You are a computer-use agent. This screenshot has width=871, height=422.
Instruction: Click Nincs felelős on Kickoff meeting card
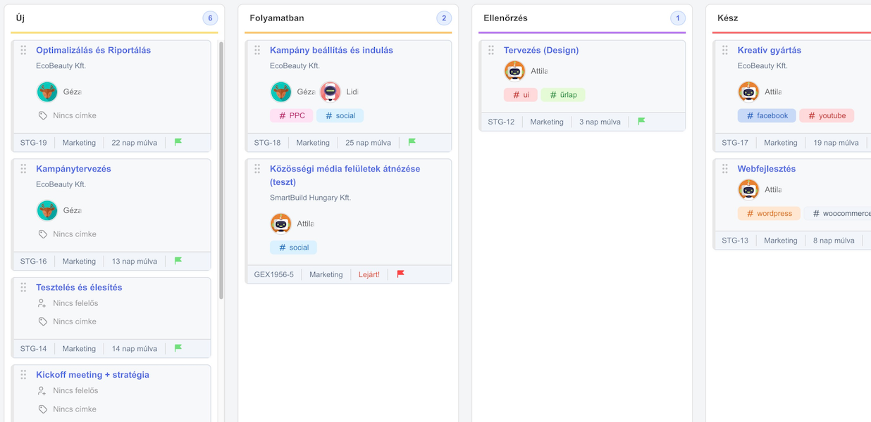tap(75, 390)
